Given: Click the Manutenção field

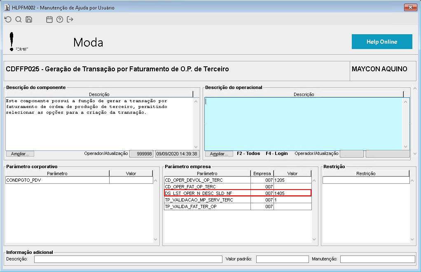Looking at the screenshot, I should coord(377,259).
